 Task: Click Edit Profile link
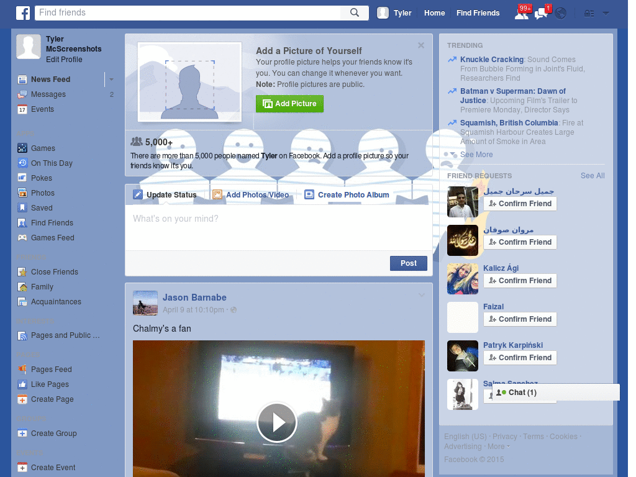(x=64, y=60)
